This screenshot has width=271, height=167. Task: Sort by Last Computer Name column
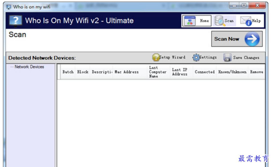[x=158, y=72]
